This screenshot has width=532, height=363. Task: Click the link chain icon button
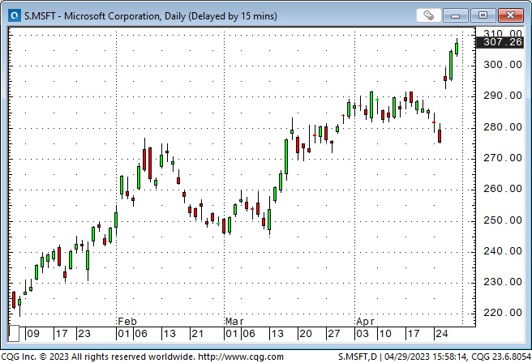click(428, 15)
